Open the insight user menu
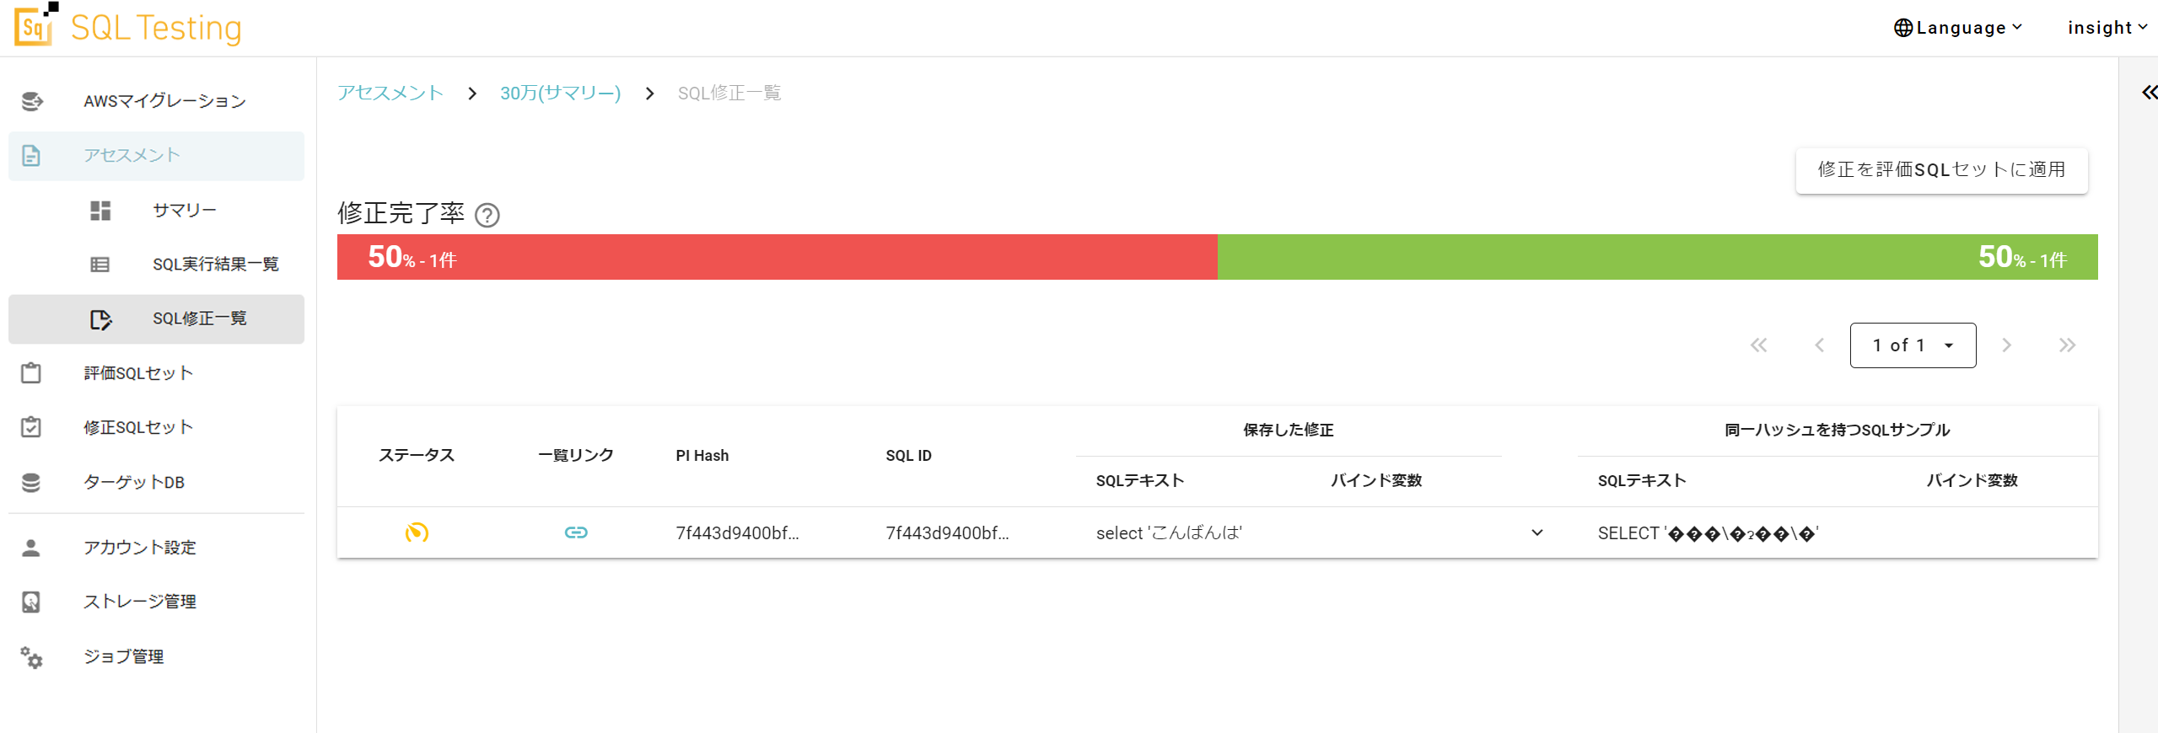This screenshot has width=2158, height=733. [x=2107, y=28]
